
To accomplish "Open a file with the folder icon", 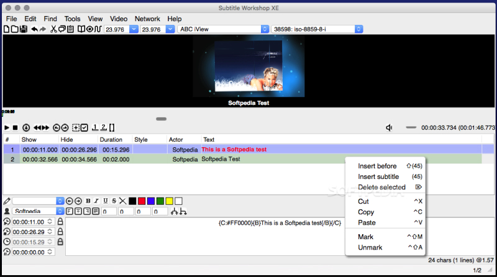I will 14,29.
